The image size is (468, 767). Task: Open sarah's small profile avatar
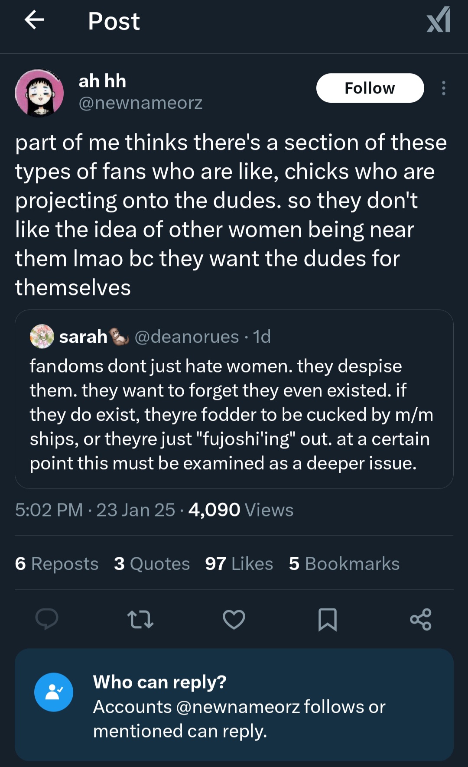pos(42,336)
